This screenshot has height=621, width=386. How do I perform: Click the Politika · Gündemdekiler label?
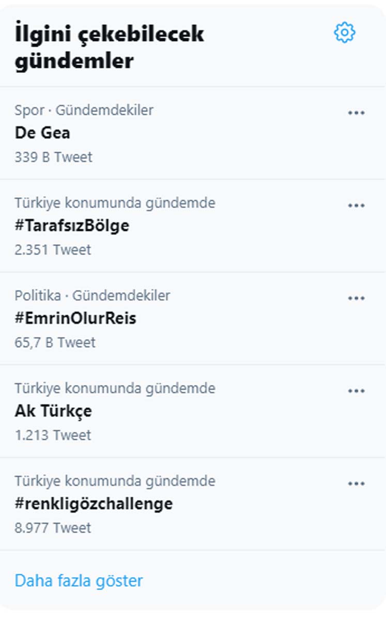[x=93, y=295]
